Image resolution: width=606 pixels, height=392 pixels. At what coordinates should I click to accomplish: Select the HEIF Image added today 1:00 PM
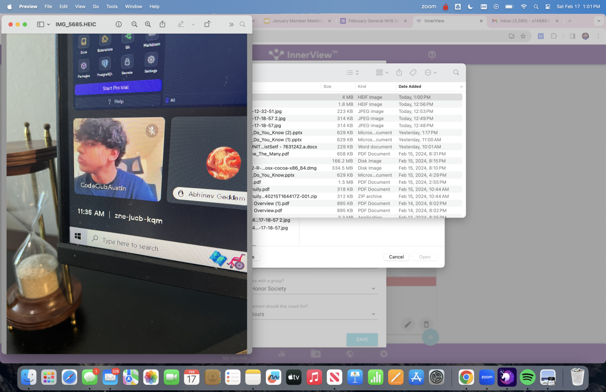point(357,97)
